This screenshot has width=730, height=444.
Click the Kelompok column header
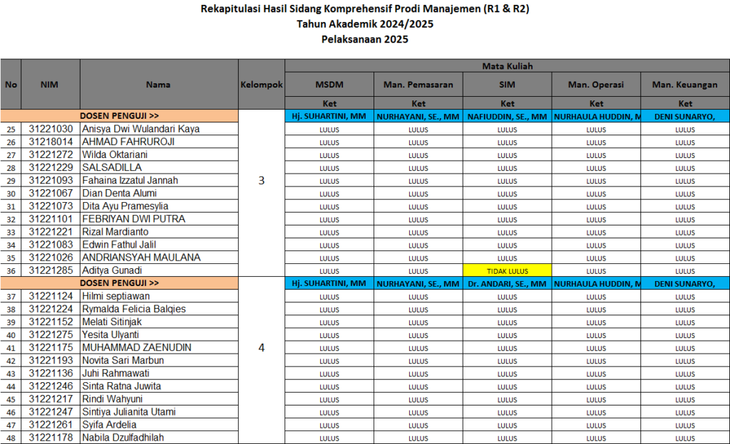(262, 85)
